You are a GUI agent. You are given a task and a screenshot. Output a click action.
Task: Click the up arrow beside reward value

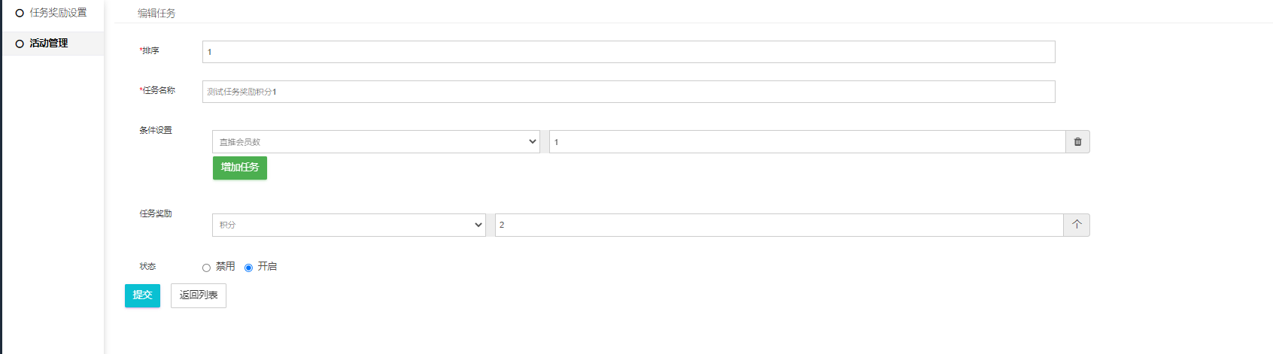click(1077, 225)
